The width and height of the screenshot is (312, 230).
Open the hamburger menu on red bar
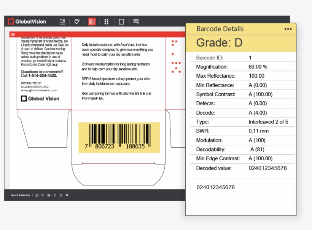click(x=13, y=35)
